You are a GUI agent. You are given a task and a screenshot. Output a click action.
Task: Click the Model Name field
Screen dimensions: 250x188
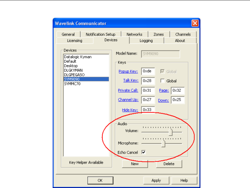[x=161, y=54]
